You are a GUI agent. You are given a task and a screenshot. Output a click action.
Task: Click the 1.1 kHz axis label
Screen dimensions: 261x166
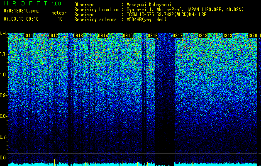point(3,54)
